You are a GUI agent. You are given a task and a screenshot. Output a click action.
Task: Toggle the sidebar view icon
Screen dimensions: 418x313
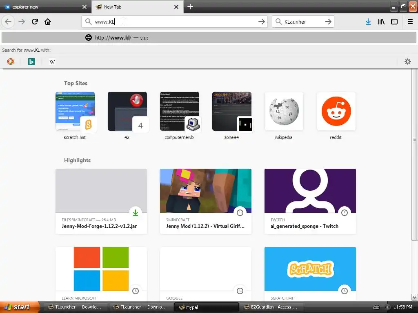tap(394, 22)
